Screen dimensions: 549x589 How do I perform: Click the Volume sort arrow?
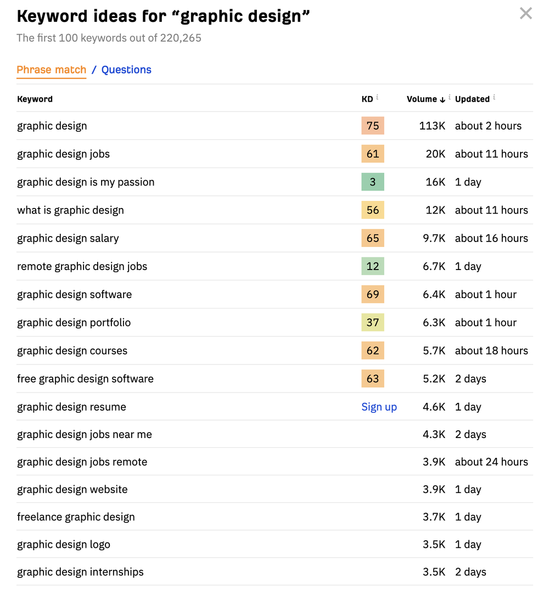pos(442,99)
